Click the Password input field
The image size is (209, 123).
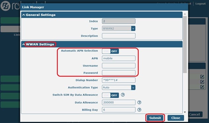(119, 73)
